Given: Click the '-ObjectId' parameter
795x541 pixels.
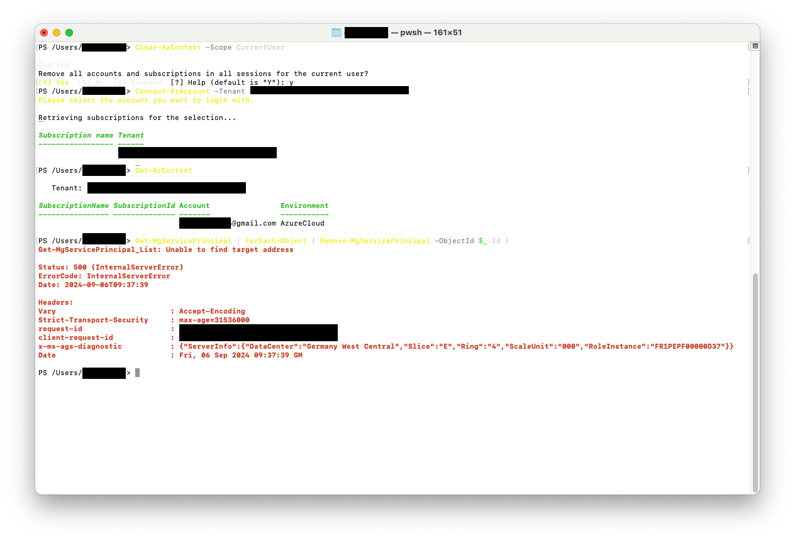Looking at the screenshot, I should [x=454, y=241].
